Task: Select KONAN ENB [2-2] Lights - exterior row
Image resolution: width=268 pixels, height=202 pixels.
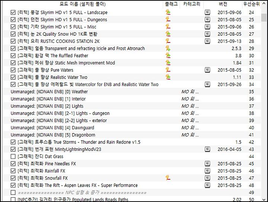Action: [x=132, y=120]
